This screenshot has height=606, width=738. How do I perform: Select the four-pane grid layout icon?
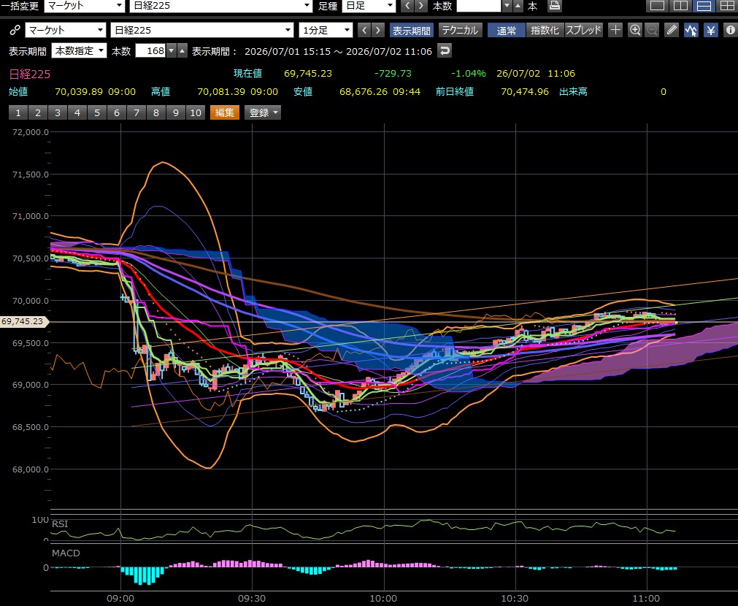click(727, 6)
